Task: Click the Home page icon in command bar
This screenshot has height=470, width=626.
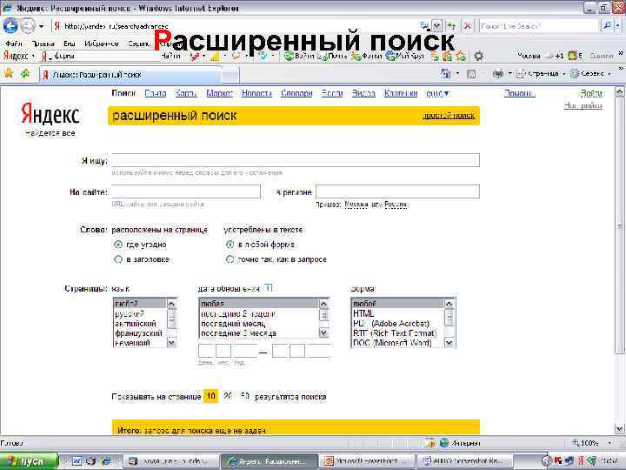Action: coord(445,73)
